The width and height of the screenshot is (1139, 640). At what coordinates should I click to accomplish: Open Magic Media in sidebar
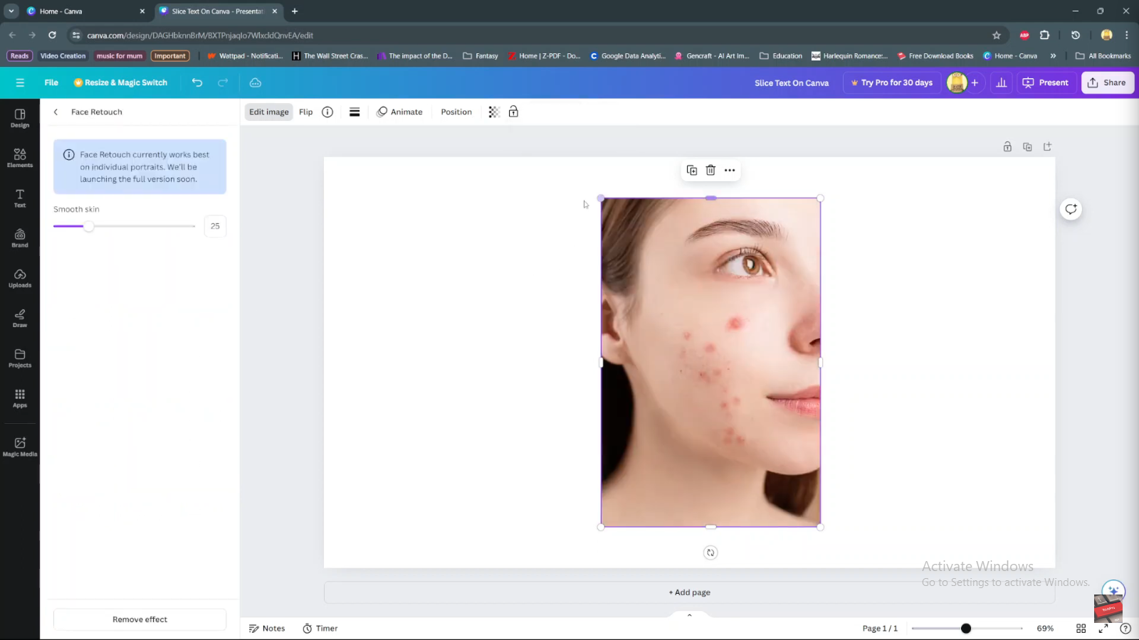coord(20,447)
